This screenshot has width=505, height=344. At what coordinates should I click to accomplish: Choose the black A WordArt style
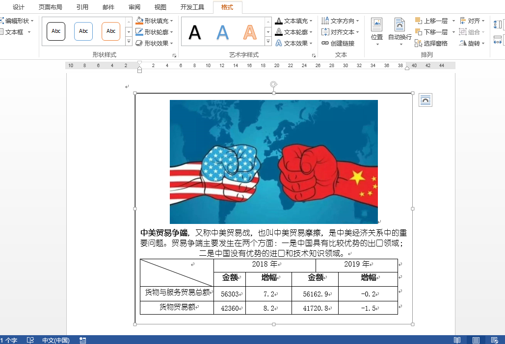[194, 32]
